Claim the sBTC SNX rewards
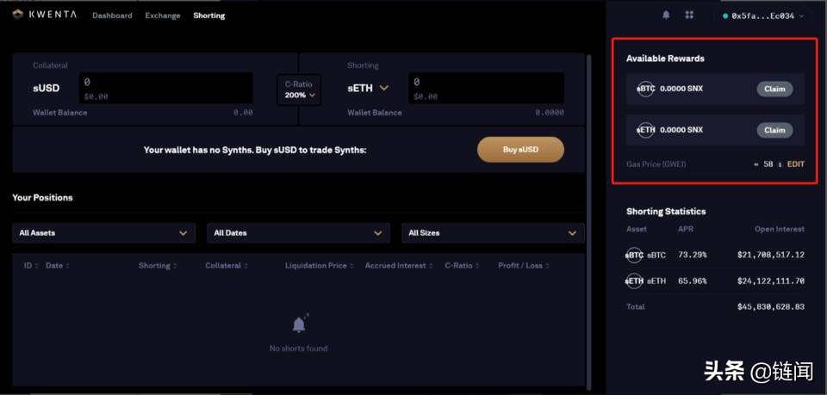 (774, 89)
